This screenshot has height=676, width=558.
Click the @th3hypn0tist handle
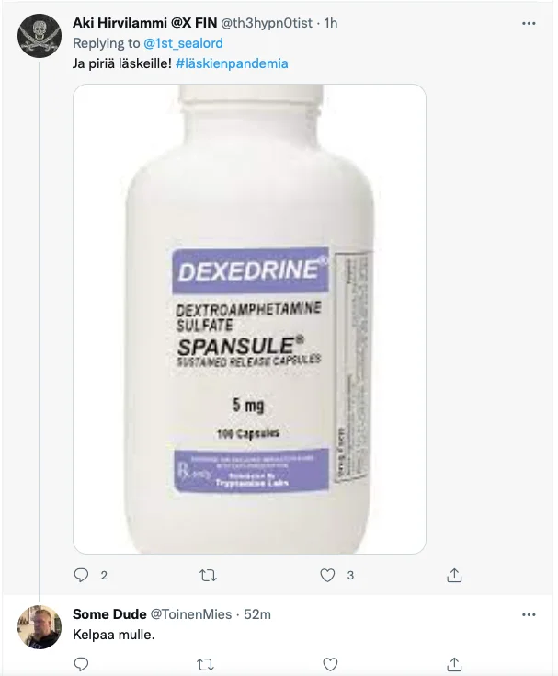pyautogui.click(x=267, y=23)
